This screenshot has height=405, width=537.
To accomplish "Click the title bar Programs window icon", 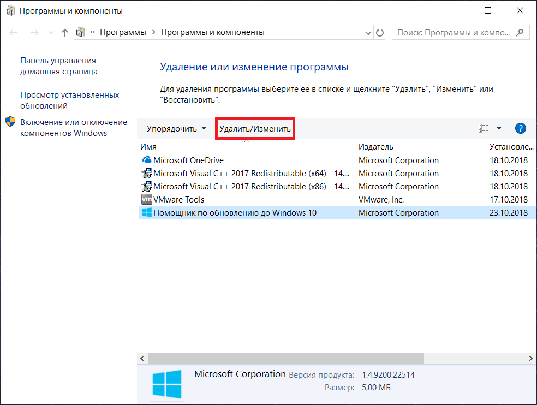I will (10, 11).
